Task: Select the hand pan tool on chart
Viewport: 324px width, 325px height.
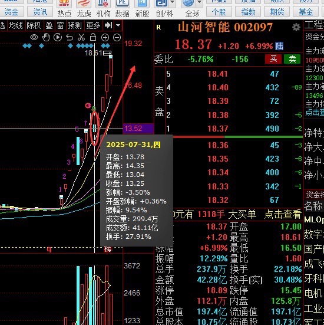Action: [x=46, y=37]
